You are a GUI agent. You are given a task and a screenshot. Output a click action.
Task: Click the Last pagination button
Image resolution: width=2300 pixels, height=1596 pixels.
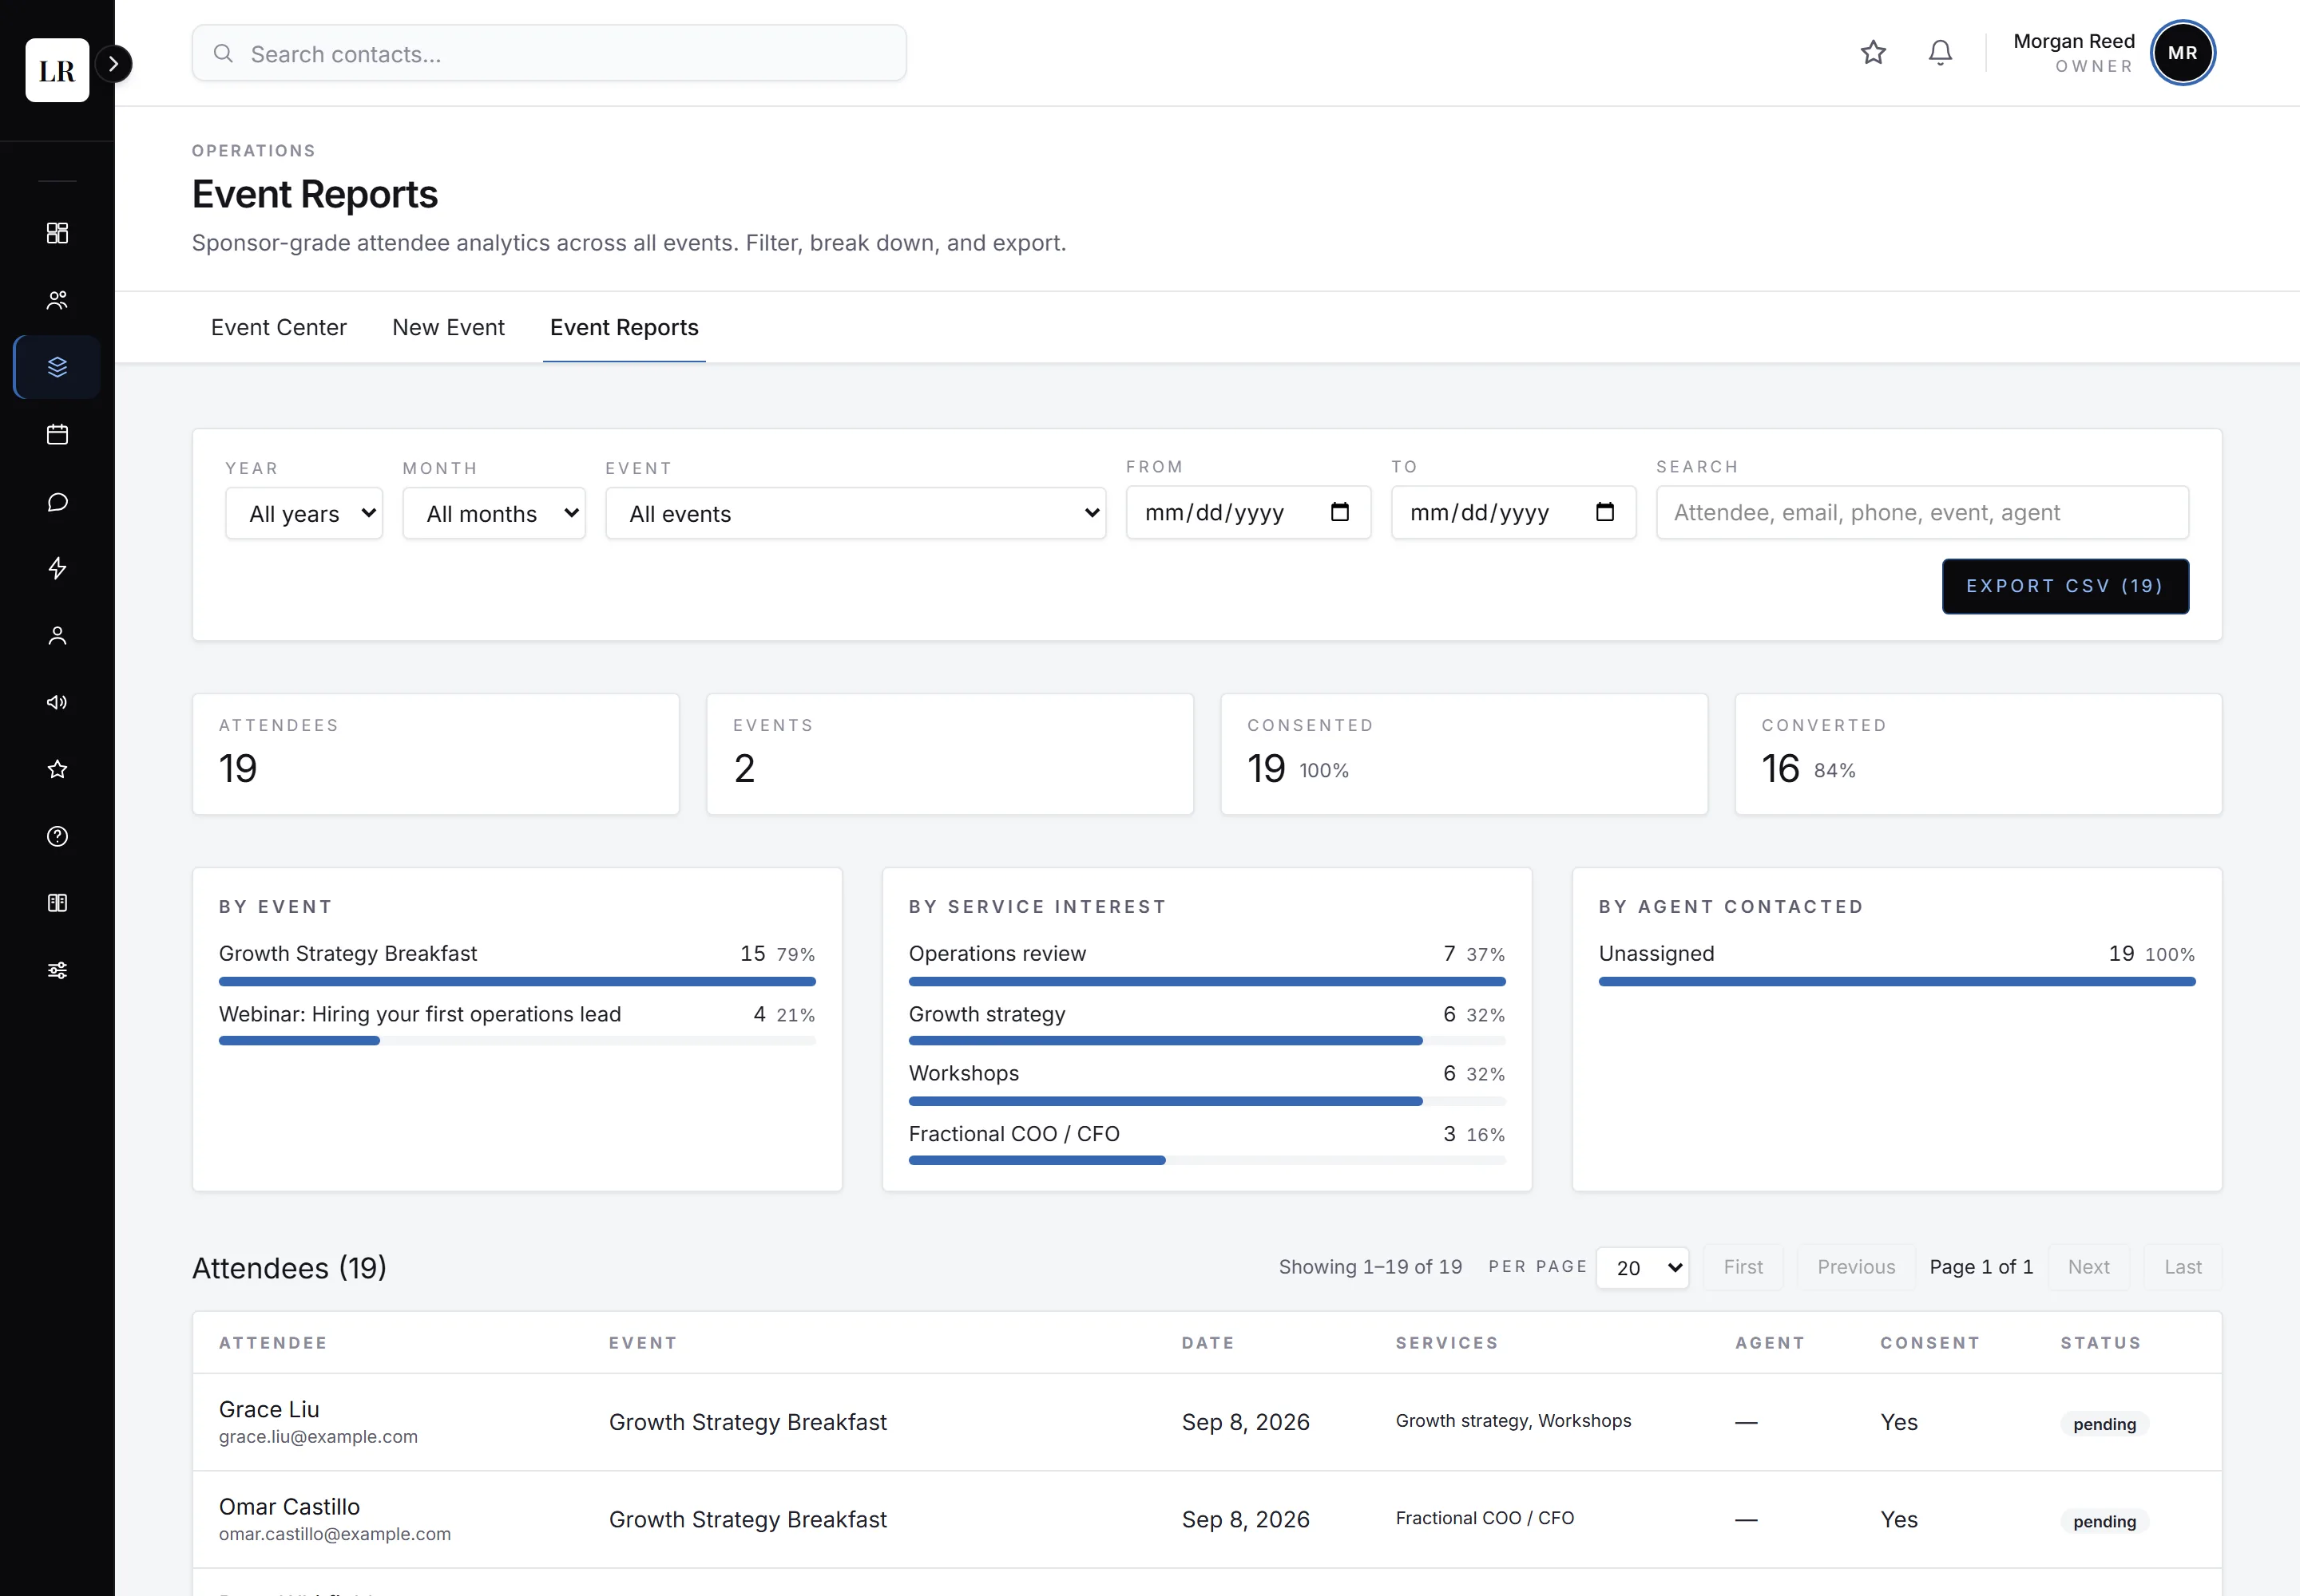click(x=2182, y=1267)
